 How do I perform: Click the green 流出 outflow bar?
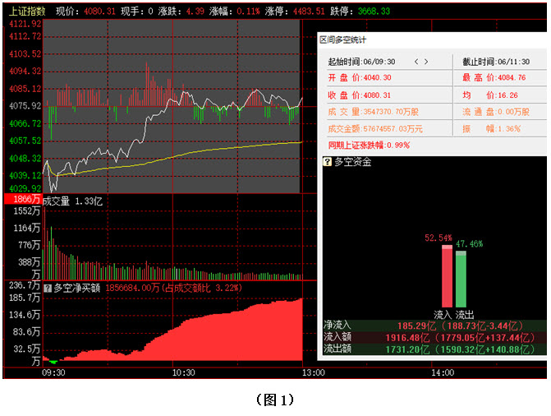tap(461, 278)
